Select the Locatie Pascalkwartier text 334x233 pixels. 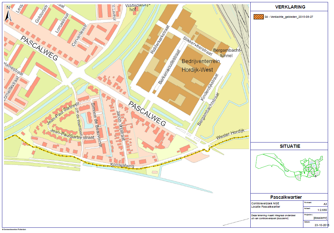[265, 207]
